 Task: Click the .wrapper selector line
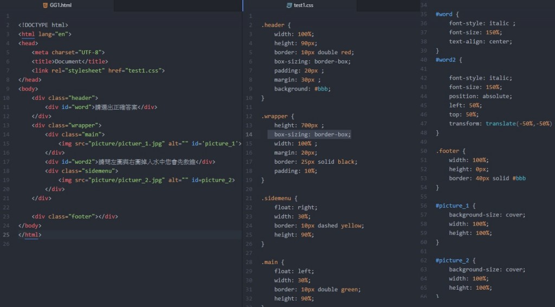278,117
